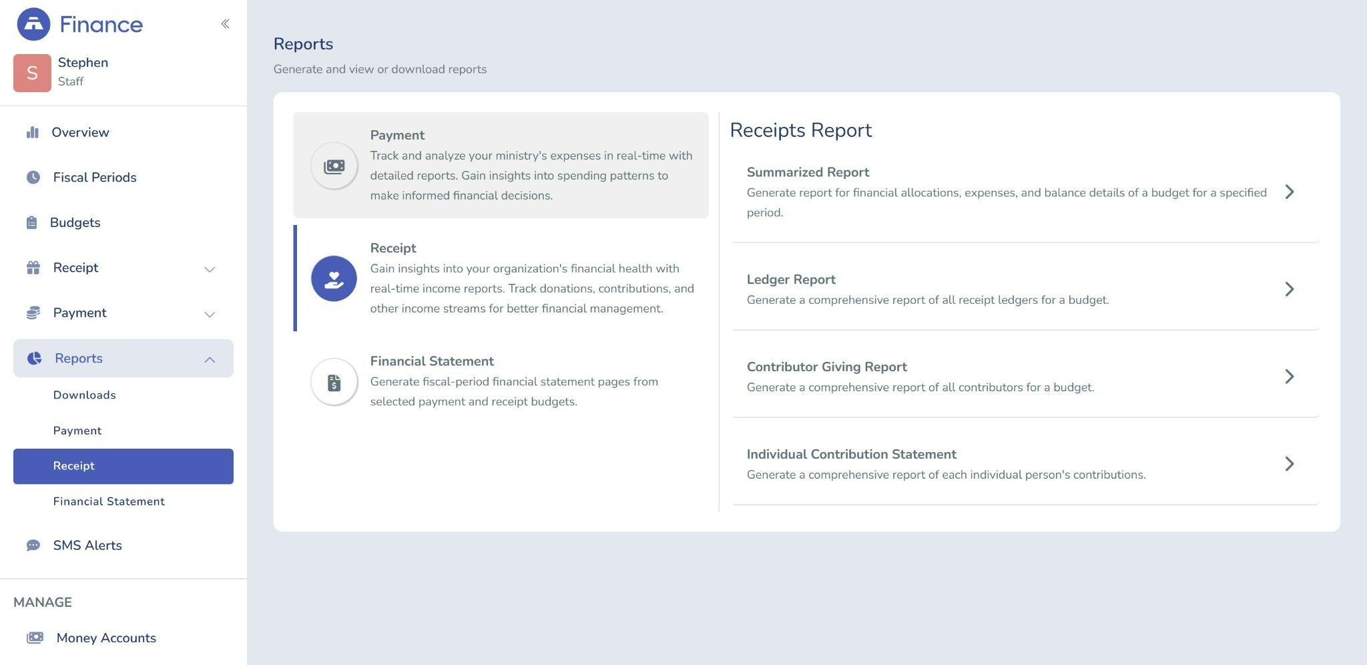Open Ledger Report via its arrow
The height and width of the screenshot is (665, 1367).
coord(1290,289)
